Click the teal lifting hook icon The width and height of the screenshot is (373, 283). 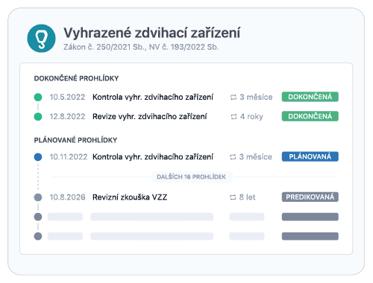(x=41, y=39)
